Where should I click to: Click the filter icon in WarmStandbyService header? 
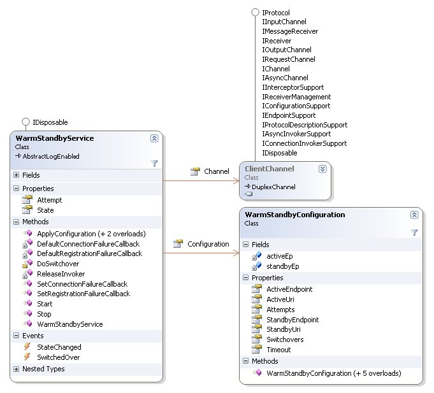tap(154, 163)
